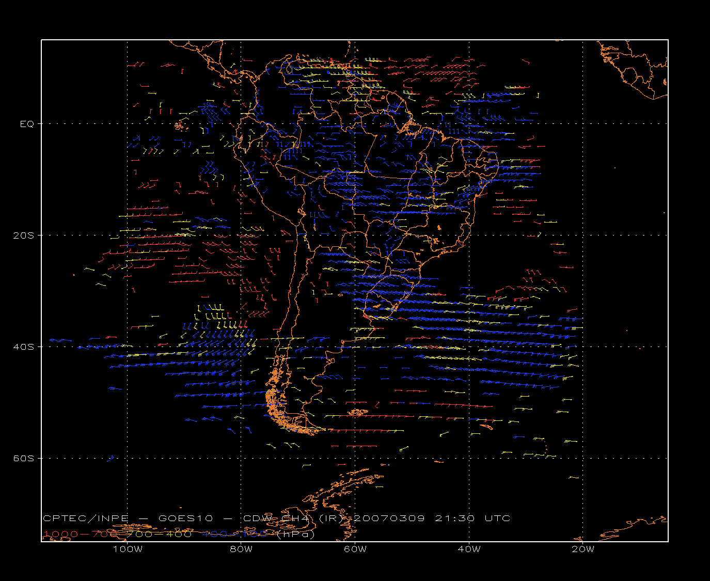Click the 20W longitude label
Viewport: 710px width, 581px height.
click(x=583, y=549)
